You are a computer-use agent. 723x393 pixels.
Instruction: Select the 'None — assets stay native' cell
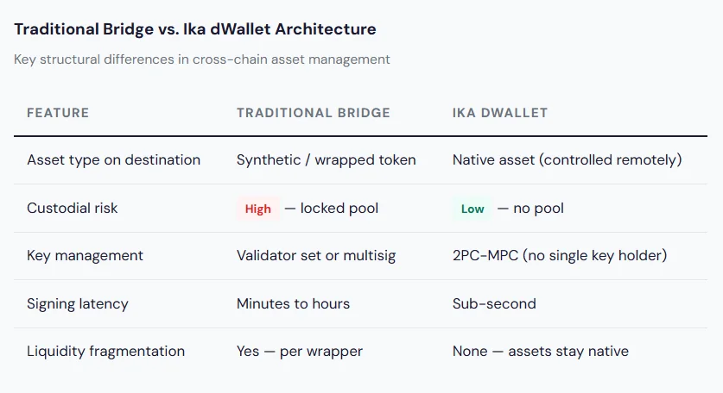540,352
